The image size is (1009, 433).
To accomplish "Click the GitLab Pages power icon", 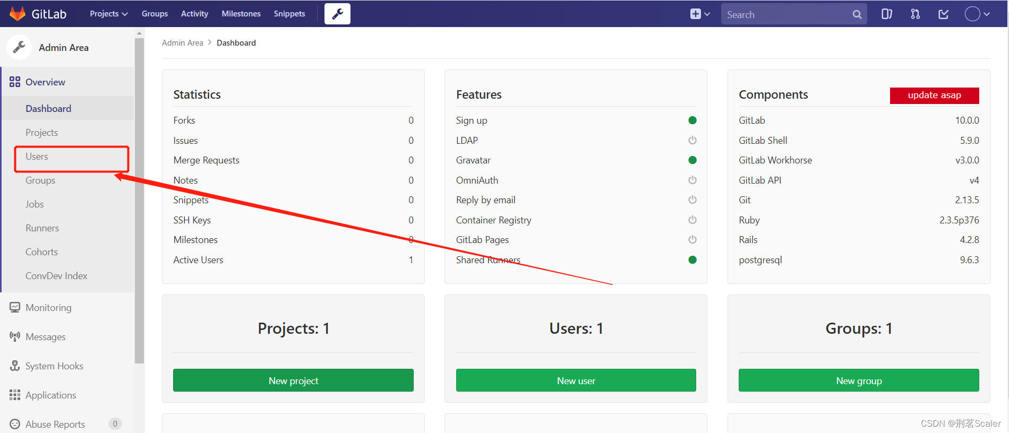I will [692, 239].
